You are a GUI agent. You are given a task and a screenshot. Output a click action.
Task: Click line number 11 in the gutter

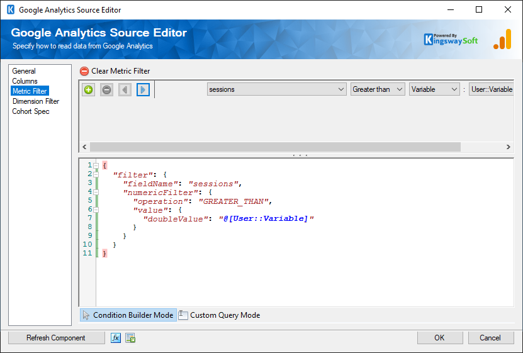click(87, 254)
